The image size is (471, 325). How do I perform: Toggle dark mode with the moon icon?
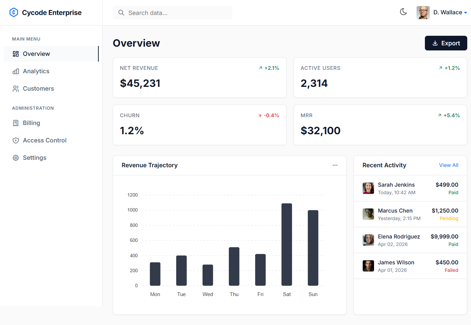(403, 12)
